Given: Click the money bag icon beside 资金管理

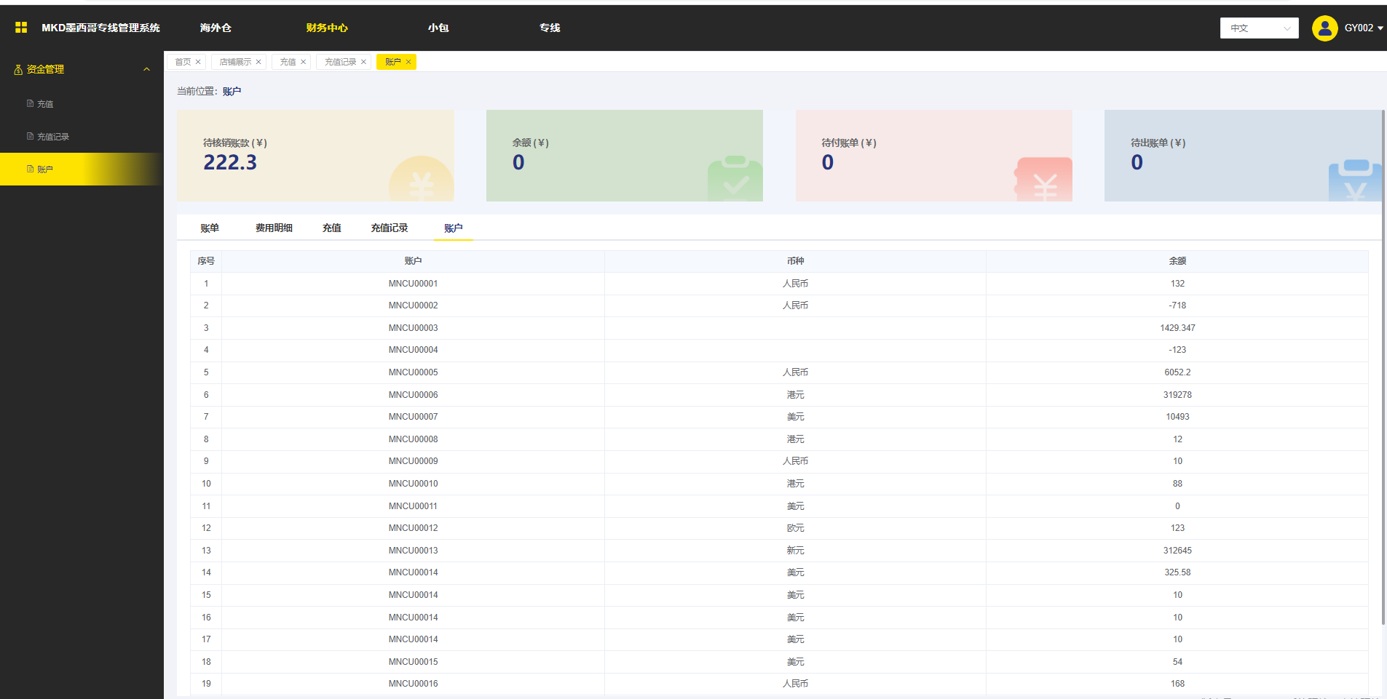Looking at the screenshot, I should 18,70.
